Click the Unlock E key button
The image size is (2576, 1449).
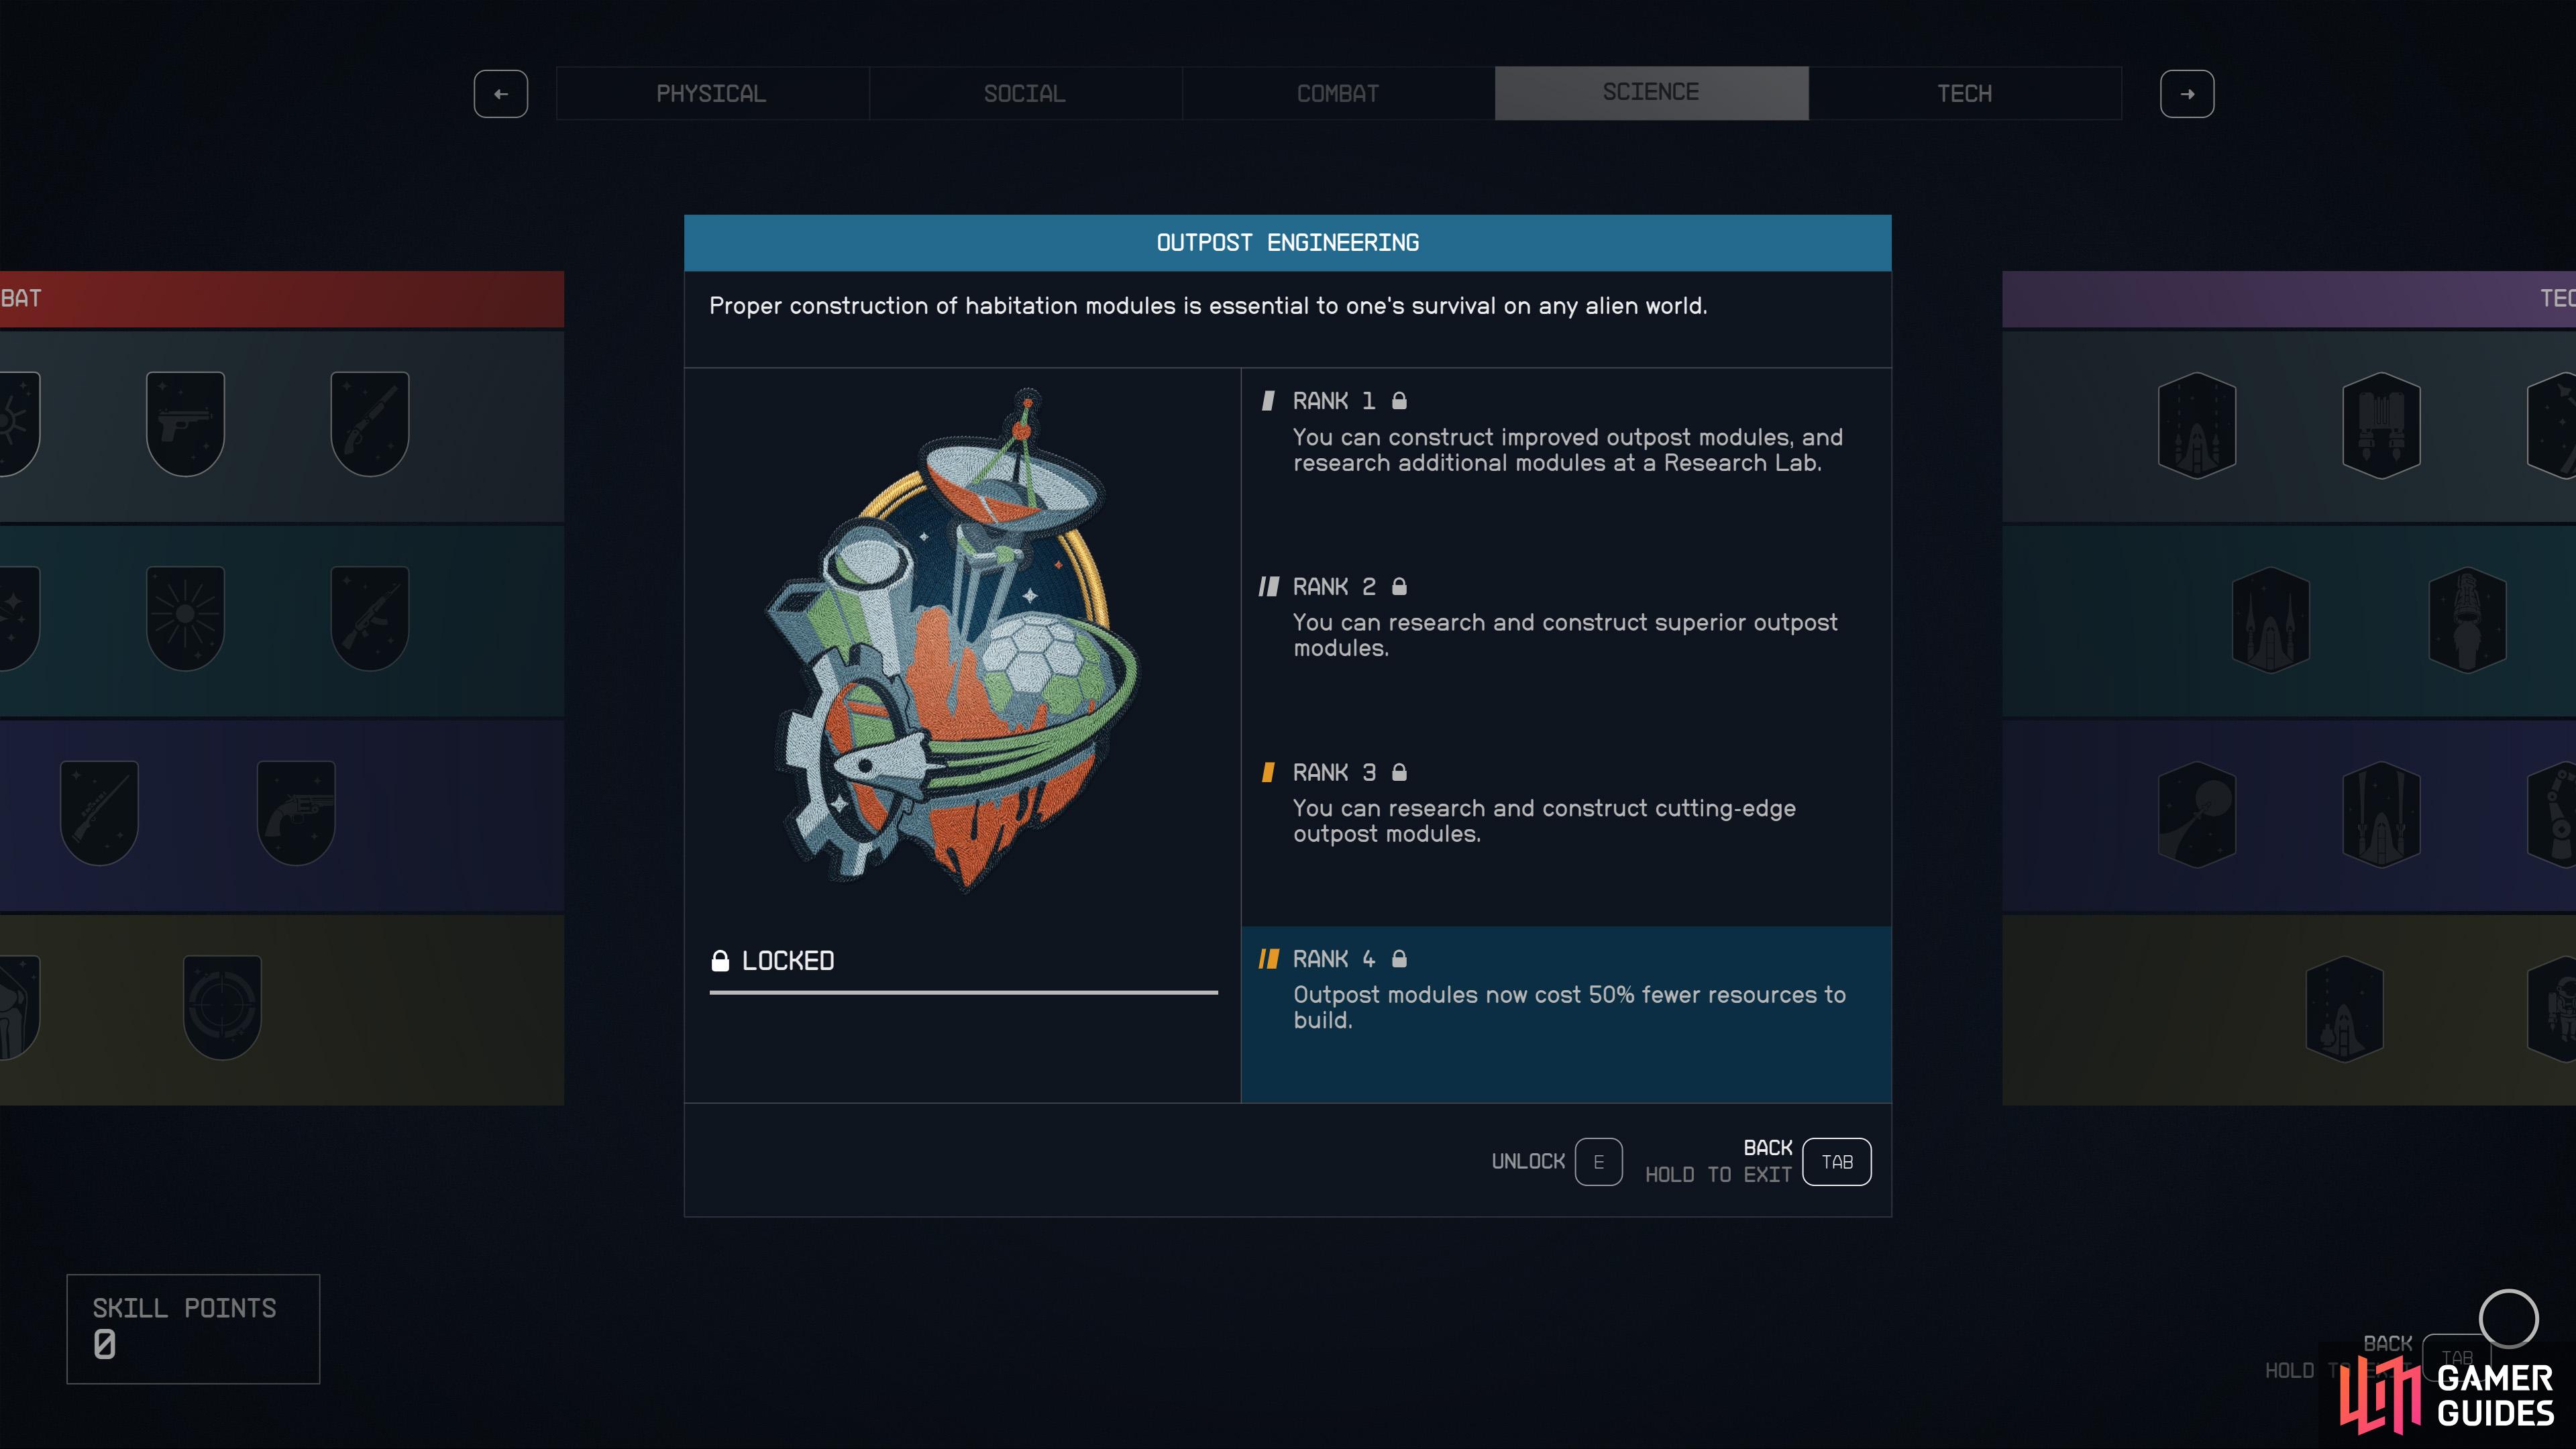[x=1598, y=1162]
